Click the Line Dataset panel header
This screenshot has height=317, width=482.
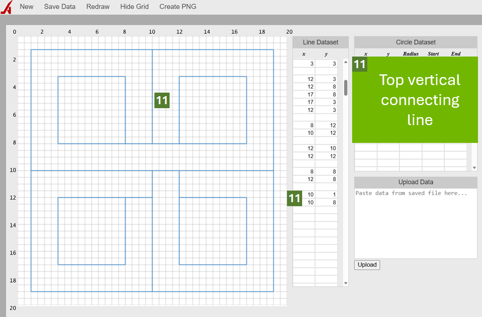[x=320, y=42]
